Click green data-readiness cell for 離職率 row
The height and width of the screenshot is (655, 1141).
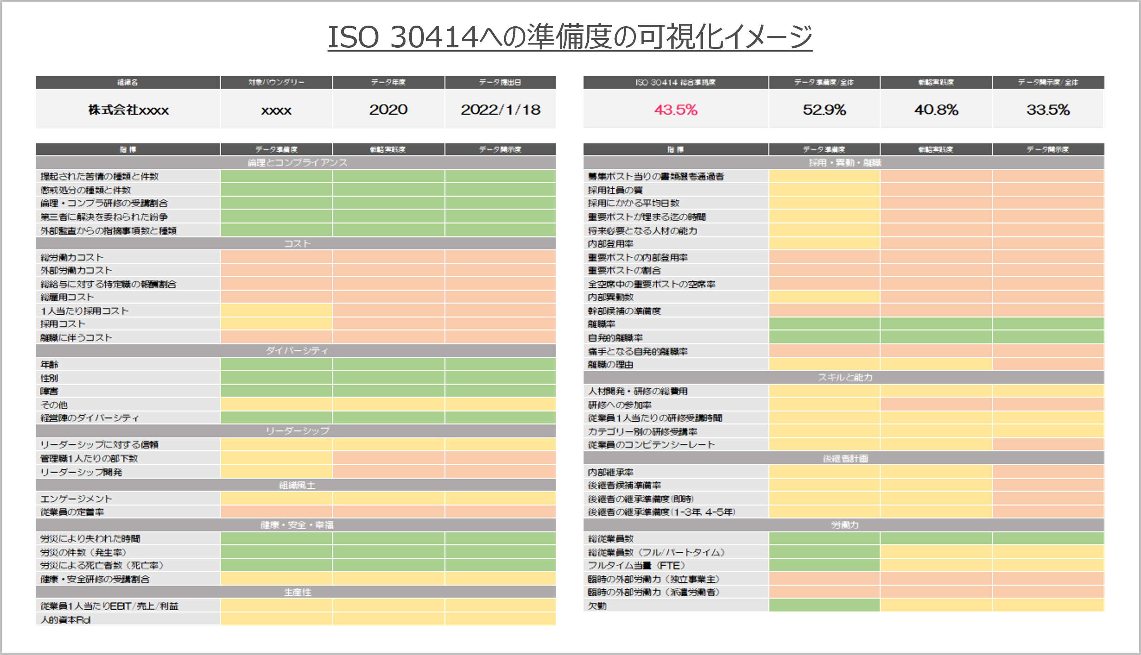point(824,324)
